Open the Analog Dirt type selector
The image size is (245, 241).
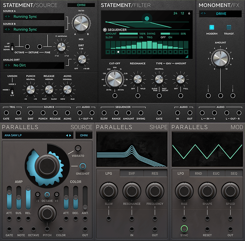[x=34, y=65]
